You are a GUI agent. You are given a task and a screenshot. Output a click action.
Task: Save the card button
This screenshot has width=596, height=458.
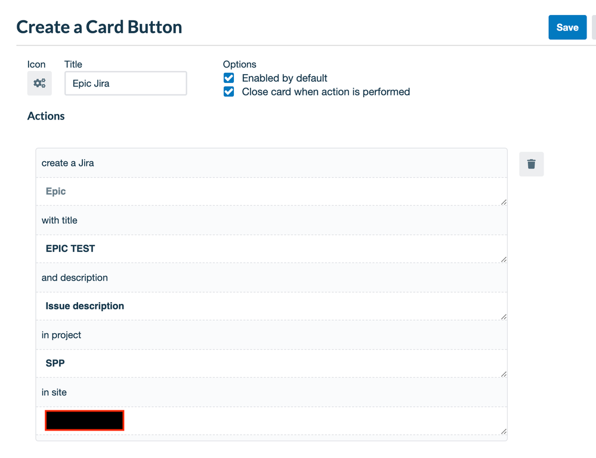567,27
